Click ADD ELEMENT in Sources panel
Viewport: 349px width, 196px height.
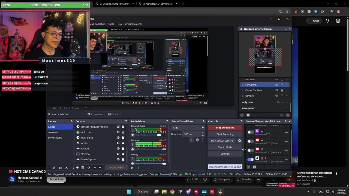pos(116,168)
